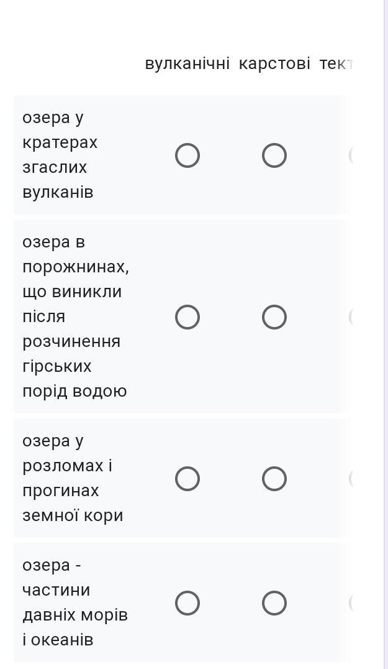Click the vertical scrollbar at the right edge
The image size is (388, 669).
[385, 334]
